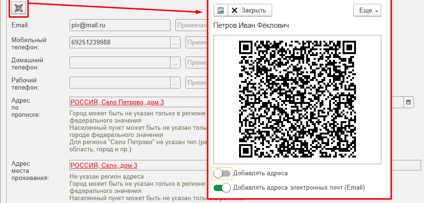Click the Email field piv@mail.ru
424x203 pixels.
click(x=120, y=25)
